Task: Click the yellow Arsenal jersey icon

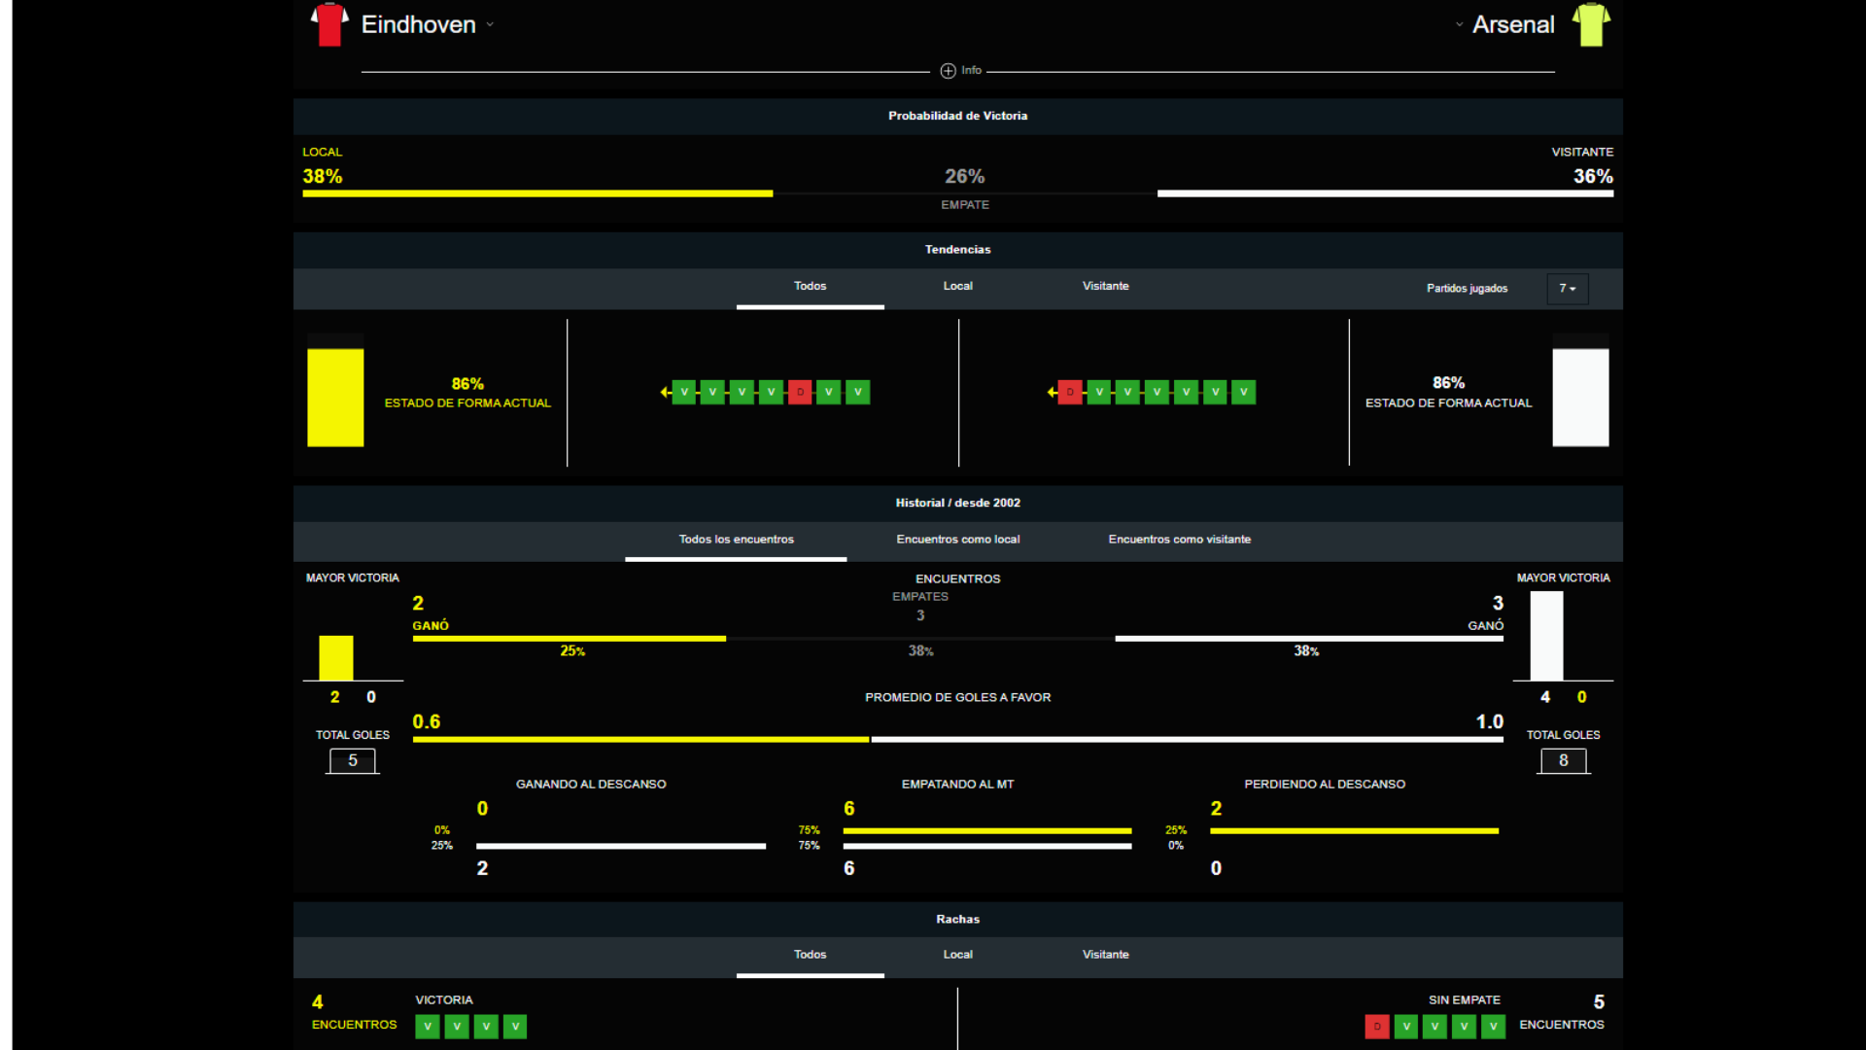Action: [1591, 24]
